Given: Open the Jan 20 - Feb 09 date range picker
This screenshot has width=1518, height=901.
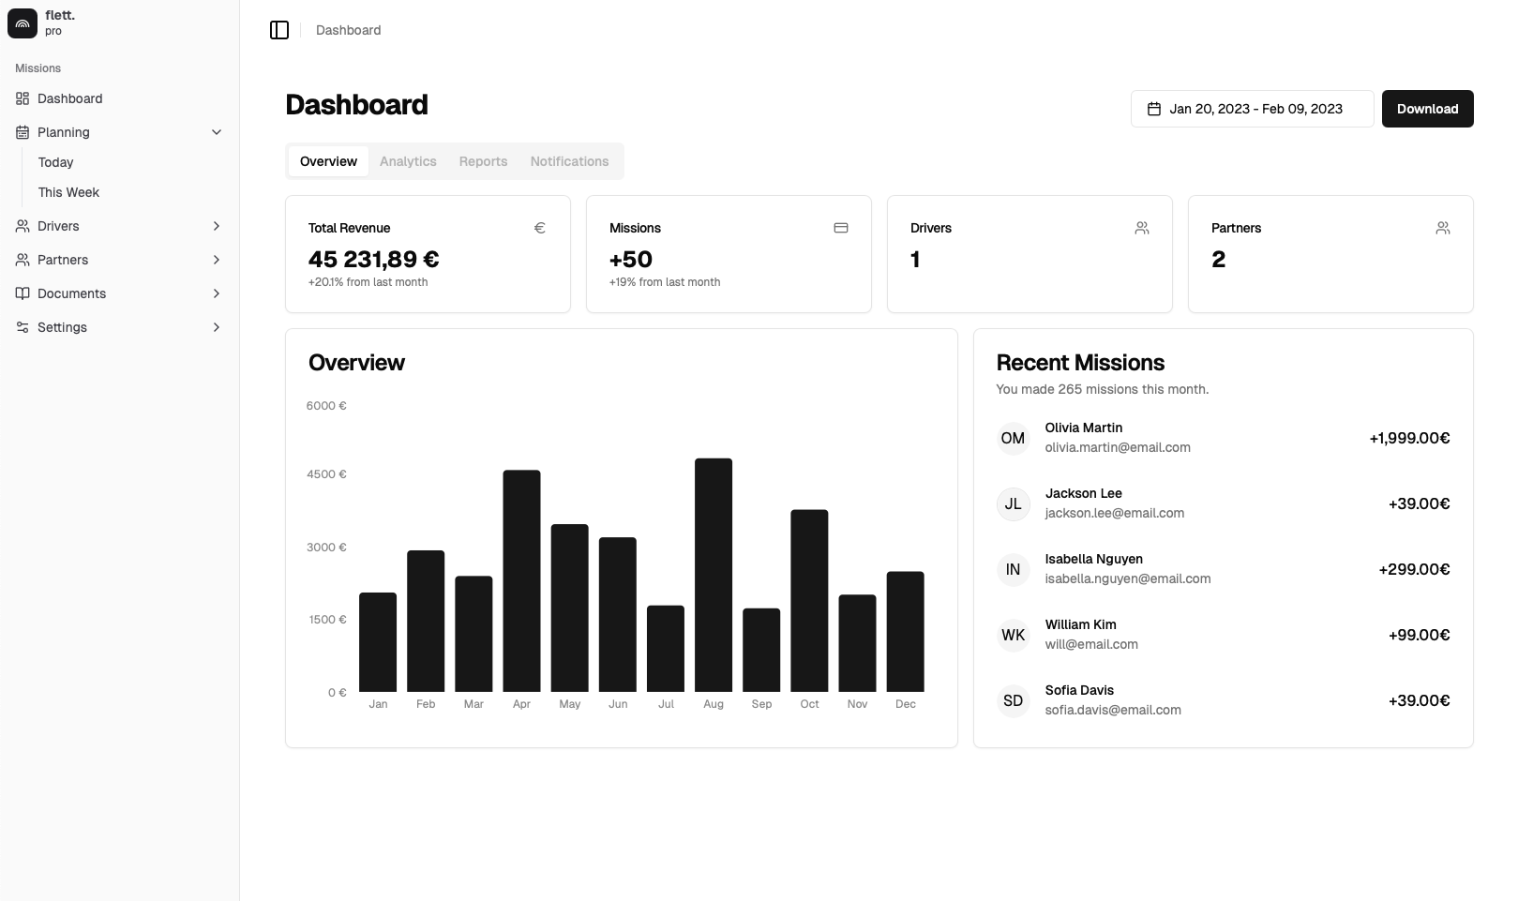Looking at the screenshot, I should coord(1252,108).
